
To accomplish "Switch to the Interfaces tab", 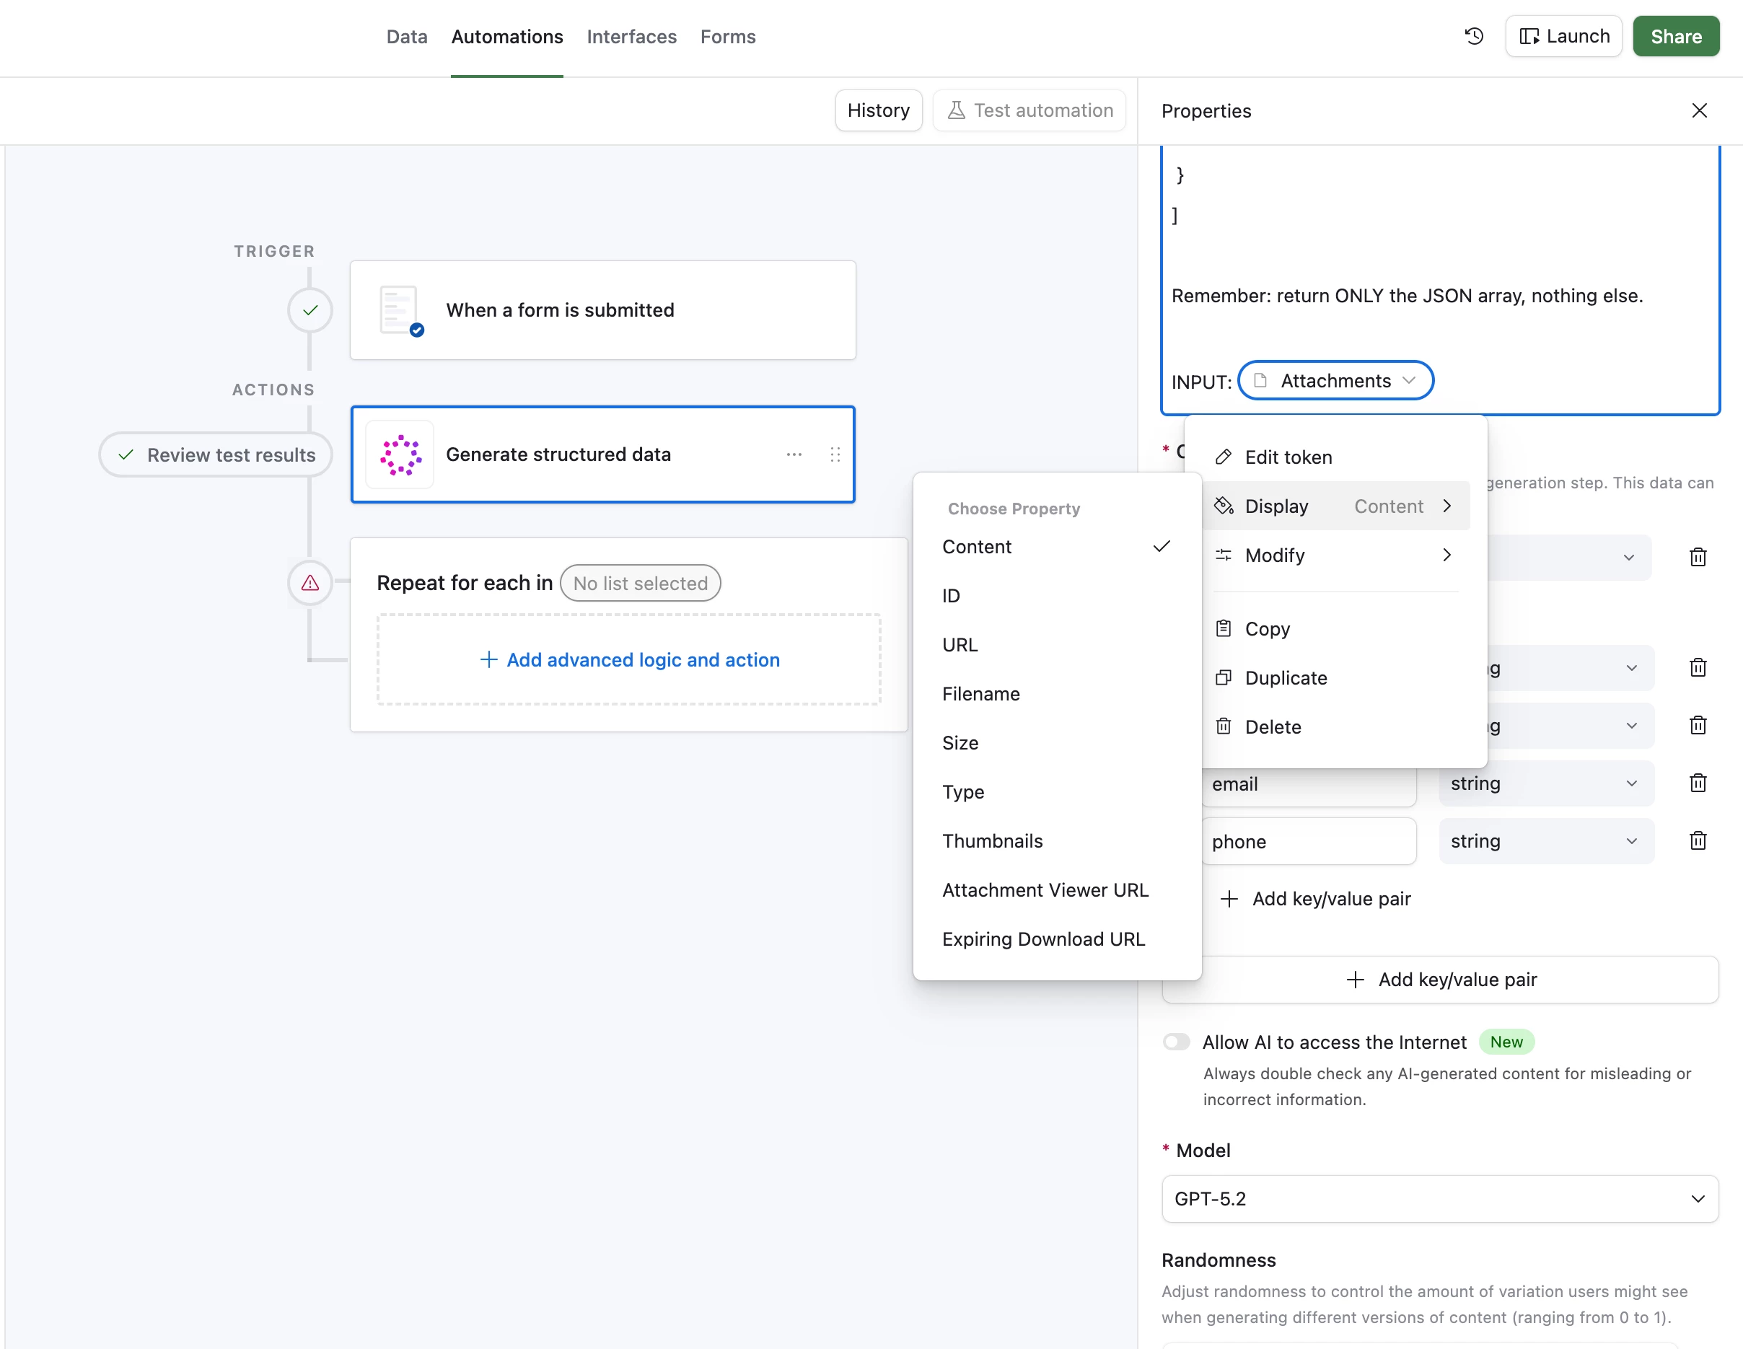I will pyautogui.click(x=631, y=37).
